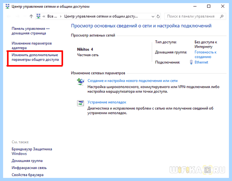Click the 'См. также' label
Screen dimensions: 232x181
click(x=20, y=142)
